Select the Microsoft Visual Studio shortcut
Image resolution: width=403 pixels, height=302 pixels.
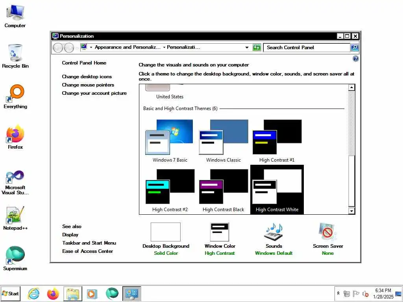click(15, 182)
